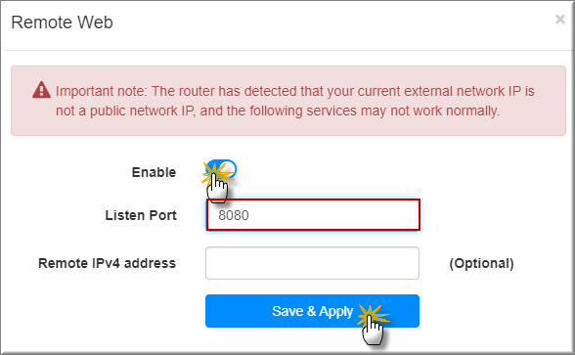Click the hand pointer icon below Enable toggle
575x355 pixels.
pos(217,188)
